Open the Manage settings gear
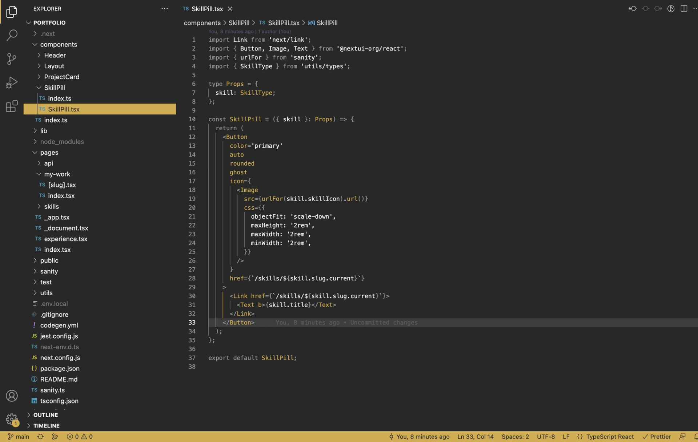Image resolution: width=698 pixels, height=442 pixels. click(x=12, y=419)
